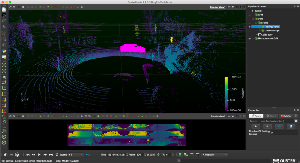Click the rescale to custom range icon
The height and width of the screenshot is (163, 300).
click(198, 155)
